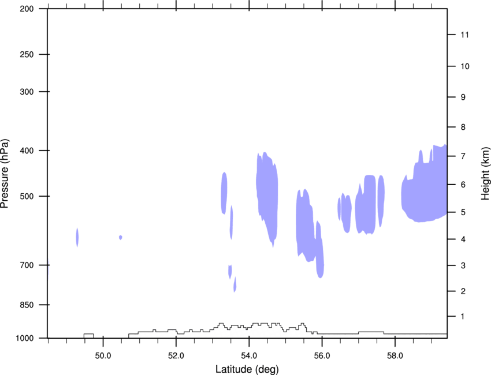Click the 7 km height label

[x=463, y=156]
